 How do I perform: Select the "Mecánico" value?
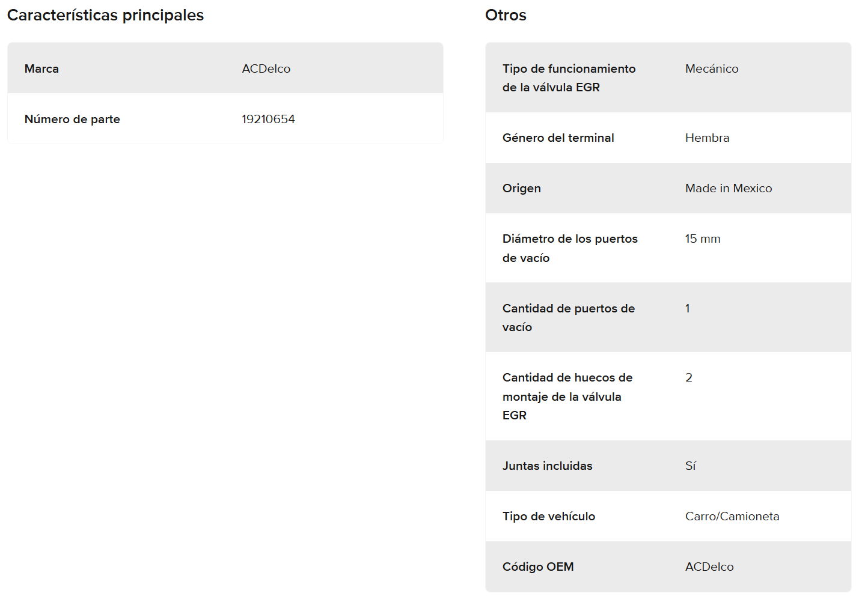(x=712, y=68)
